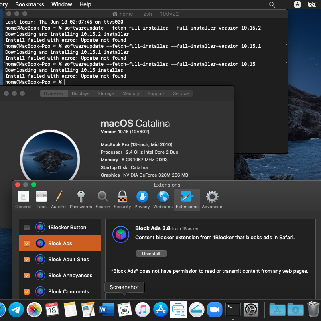Open Spotlight search in menu bar
321x321 pixels.
click(272, 4)
